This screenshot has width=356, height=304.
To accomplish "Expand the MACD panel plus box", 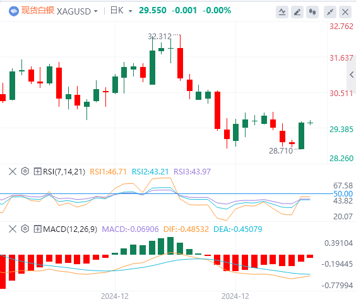I will point(37,229).
